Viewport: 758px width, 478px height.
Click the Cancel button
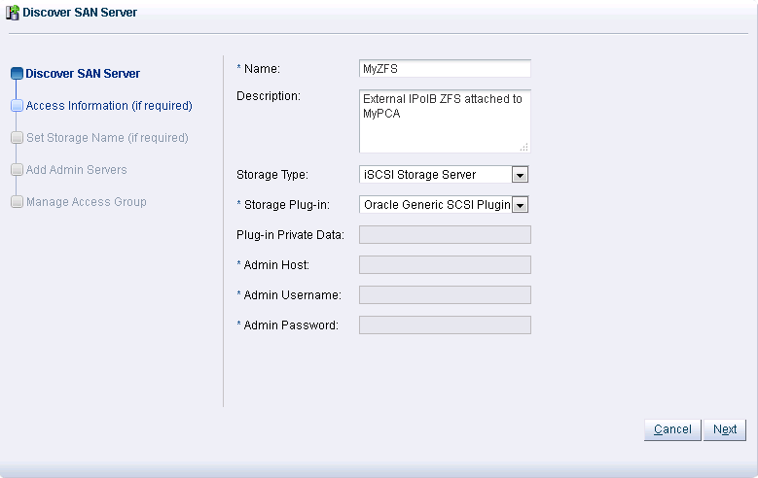[672, 429]
